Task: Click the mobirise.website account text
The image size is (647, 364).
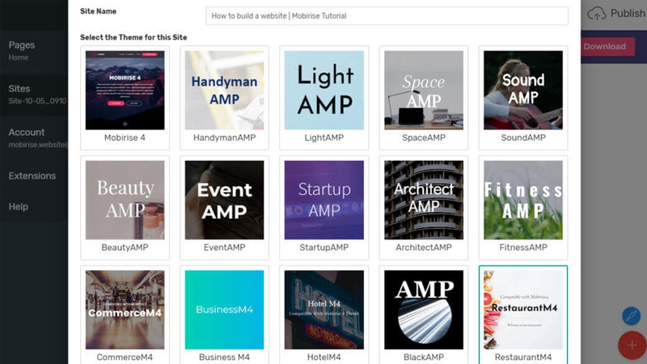Action: [37, 145]
